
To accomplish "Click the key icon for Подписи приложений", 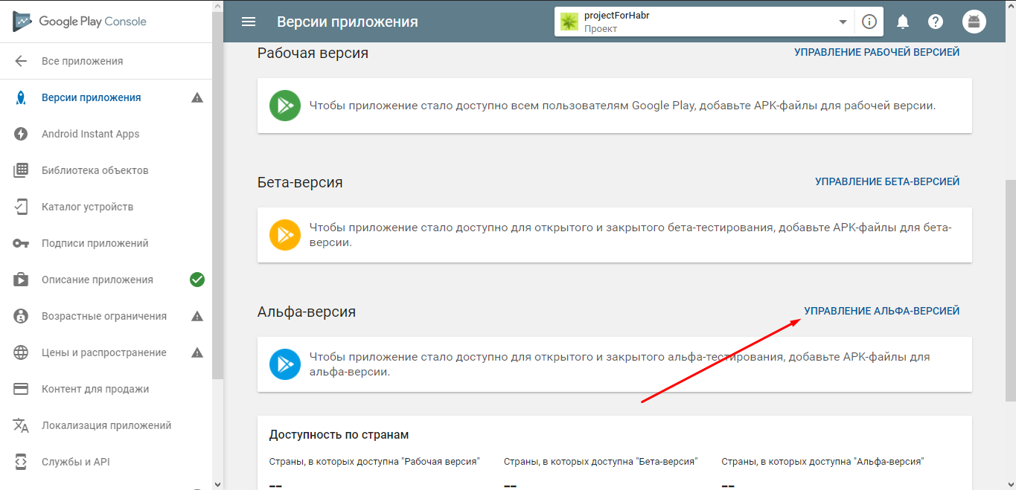I will (x=21, y=243).
